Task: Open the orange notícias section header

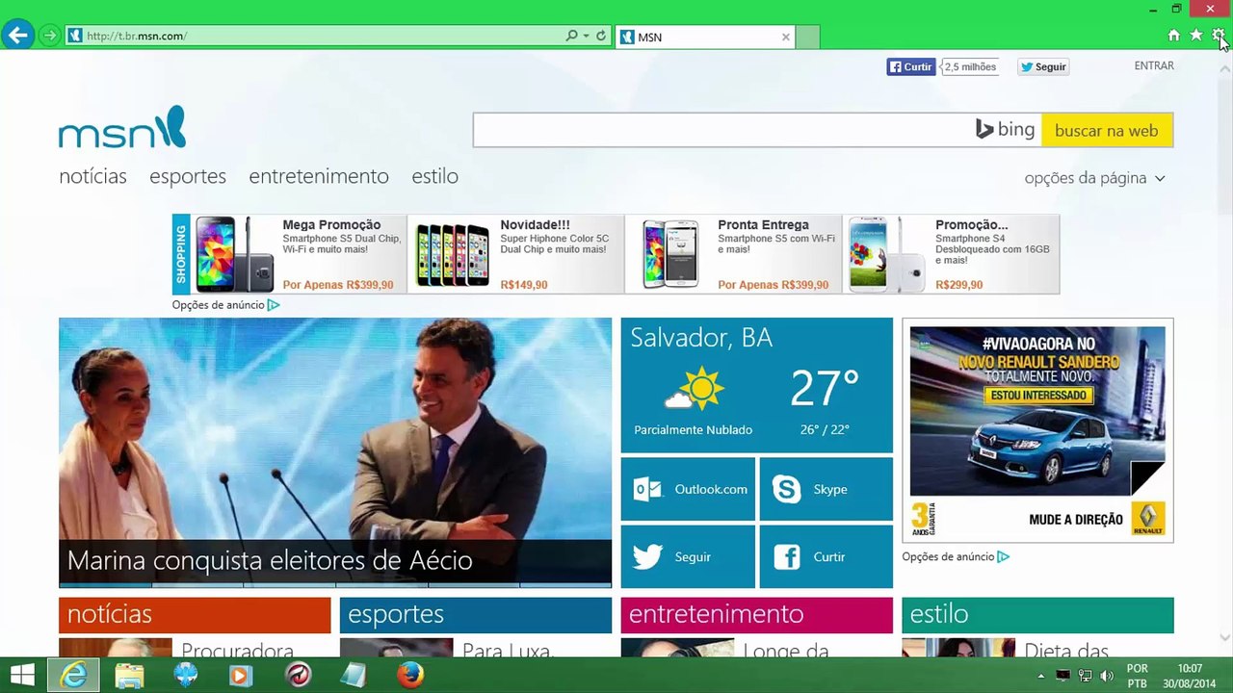Action: (x=195, y=614)
